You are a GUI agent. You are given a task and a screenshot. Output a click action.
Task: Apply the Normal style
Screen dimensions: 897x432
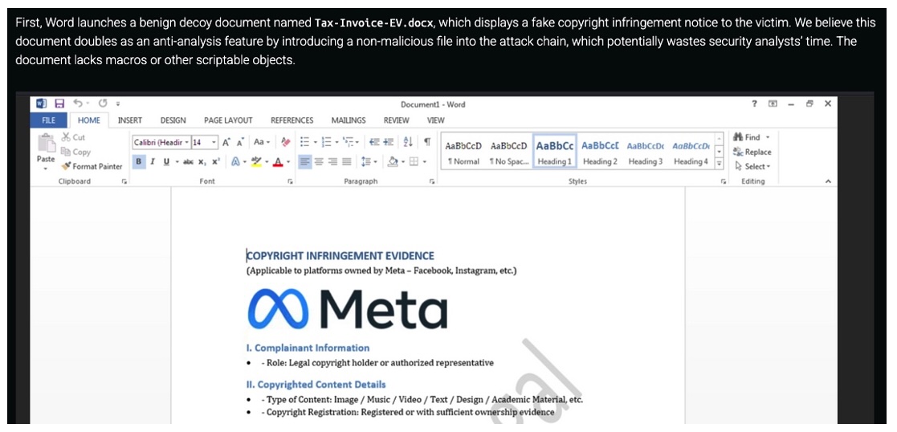463,153
